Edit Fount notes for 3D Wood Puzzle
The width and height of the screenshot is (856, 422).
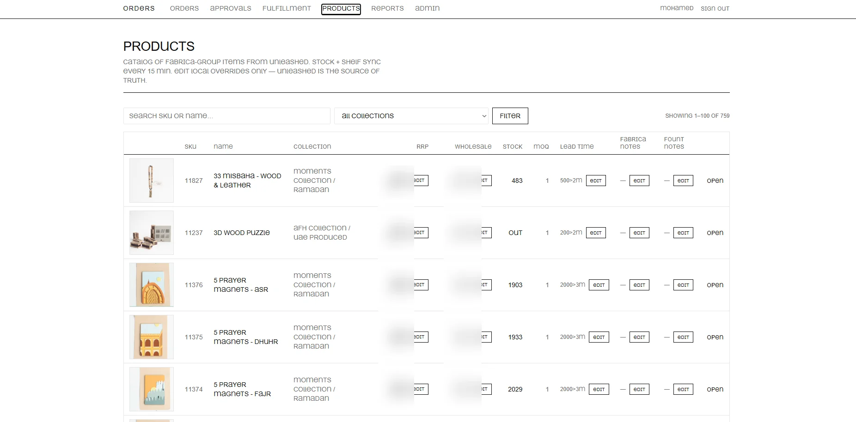[x=683, y=233]
